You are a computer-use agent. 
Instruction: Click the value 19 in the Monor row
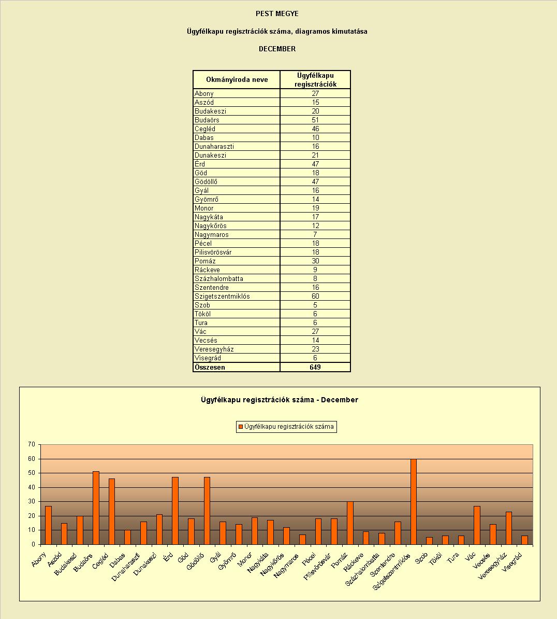[315, 208]
